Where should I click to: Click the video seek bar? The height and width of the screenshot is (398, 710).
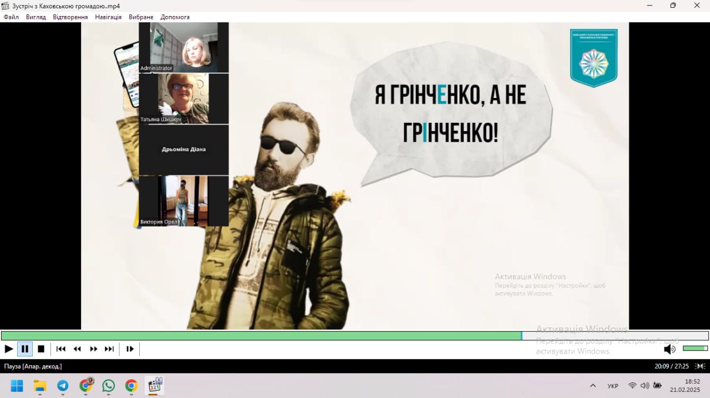(355, 335)
